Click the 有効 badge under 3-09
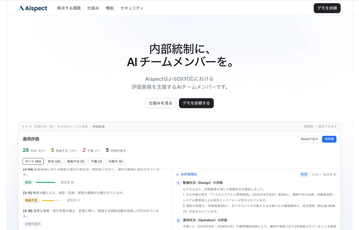This screenshot has width=359, height=230. (28, 182)
